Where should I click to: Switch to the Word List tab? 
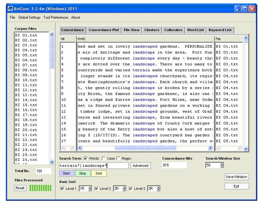196,30
